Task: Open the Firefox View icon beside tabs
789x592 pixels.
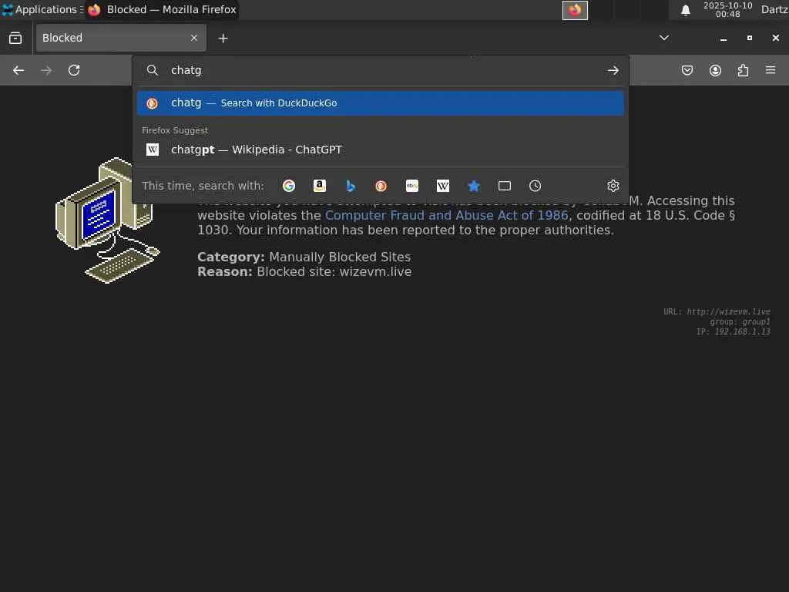Action: point(15,39)
